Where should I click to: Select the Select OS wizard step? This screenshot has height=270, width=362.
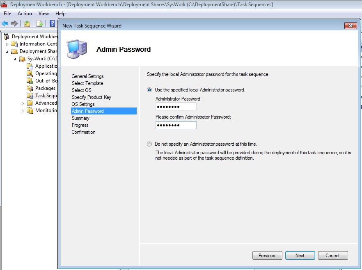82,90
